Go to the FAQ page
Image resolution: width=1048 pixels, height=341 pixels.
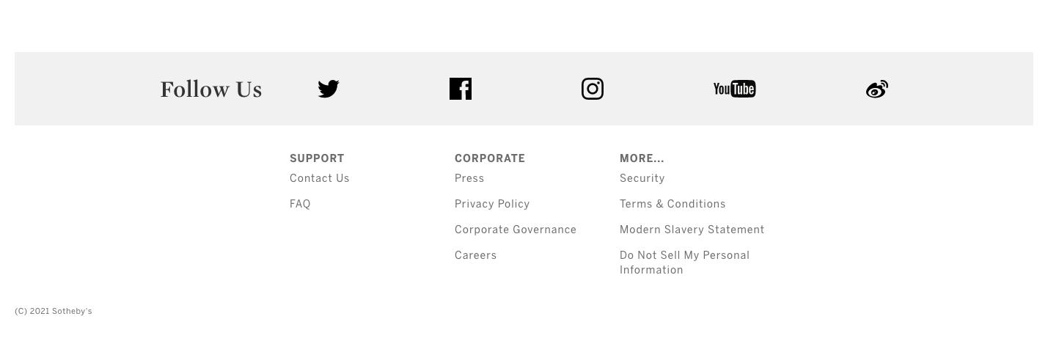300,204
